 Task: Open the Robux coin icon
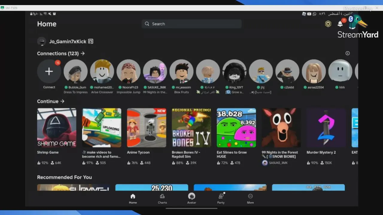pos(328,24)
